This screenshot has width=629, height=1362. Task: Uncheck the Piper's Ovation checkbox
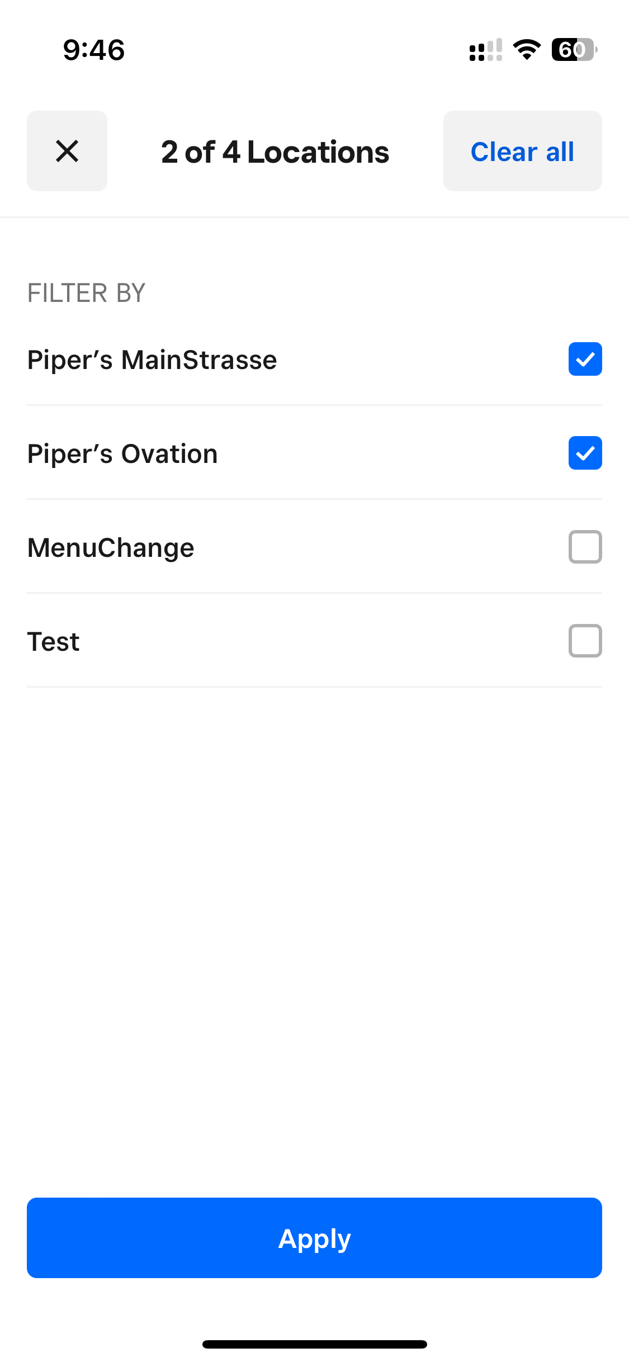pos(585,453)
